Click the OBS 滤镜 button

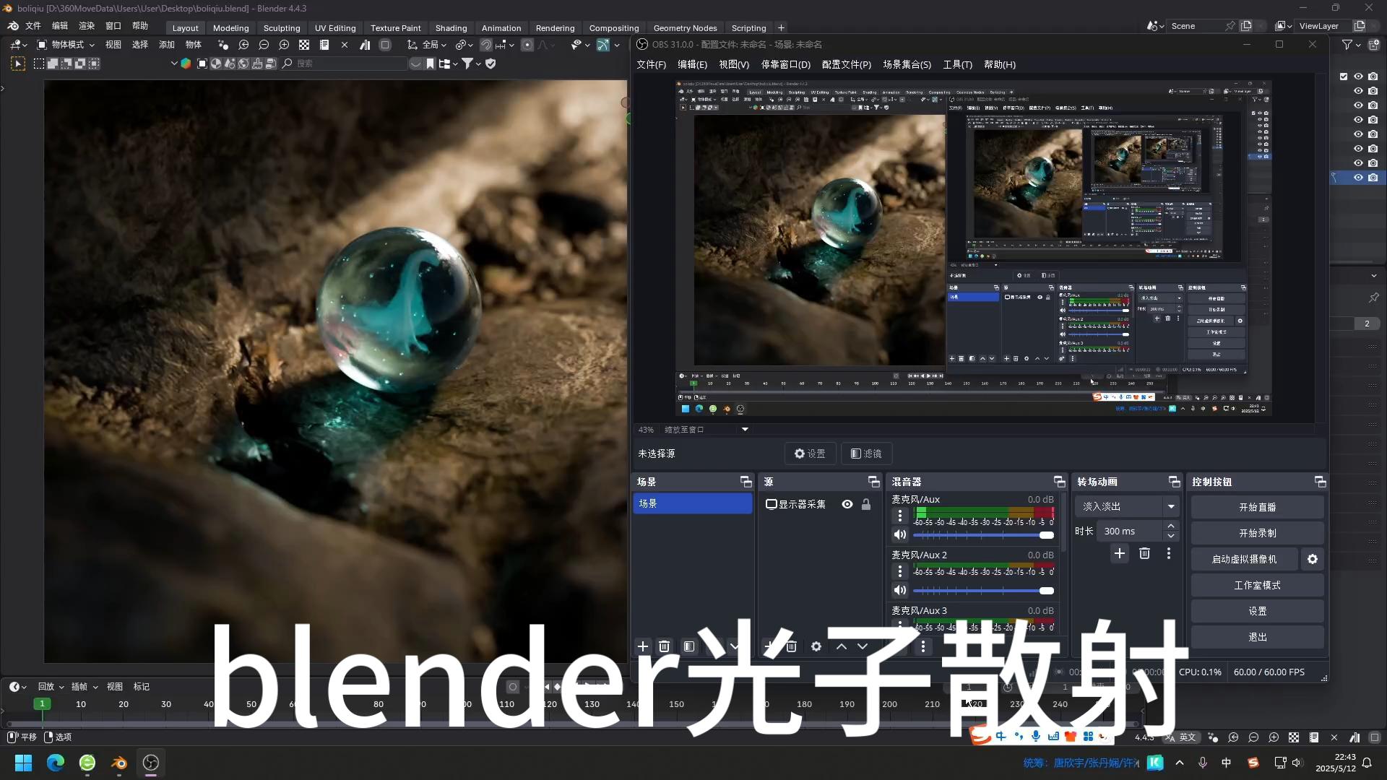pyautogui.click(x=866, y=454)
